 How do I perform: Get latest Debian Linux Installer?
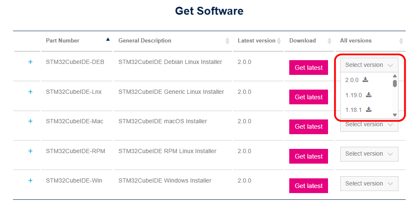point(309,67)
